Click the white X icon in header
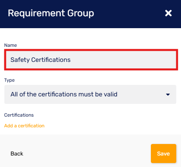 [168, 13]
